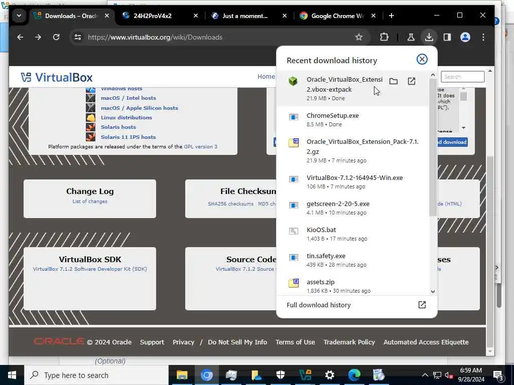Open the tab search dropdown
Screen dimensions: 514x385
[x=19, y=16]
